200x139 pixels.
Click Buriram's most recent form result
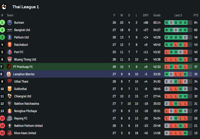tap(185, 22)
